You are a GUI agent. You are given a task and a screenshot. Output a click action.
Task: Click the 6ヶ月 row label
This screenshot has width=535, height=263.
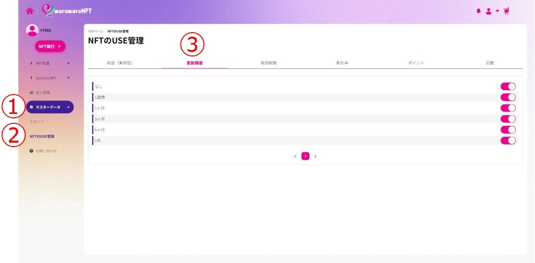100,130
